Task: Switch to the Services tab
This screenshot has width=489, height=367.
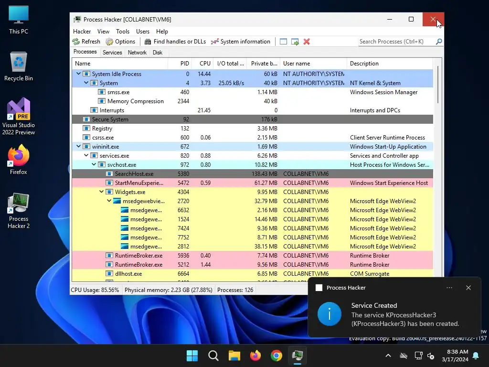Action: [x=112, y=53]
